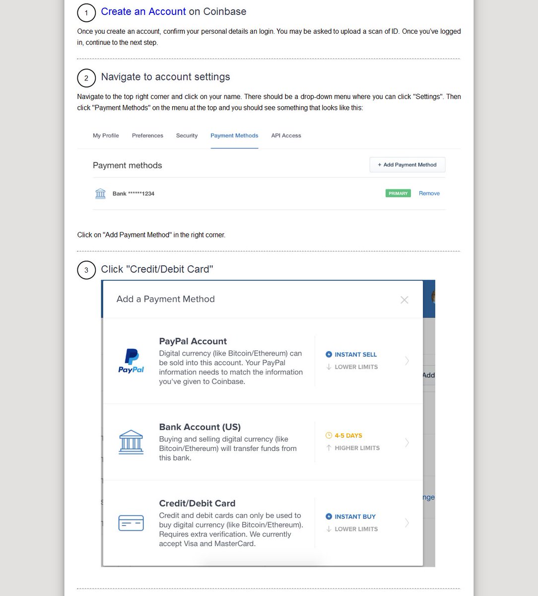
Task: Select the Payment Methods tab
Action: coord(234,136)
